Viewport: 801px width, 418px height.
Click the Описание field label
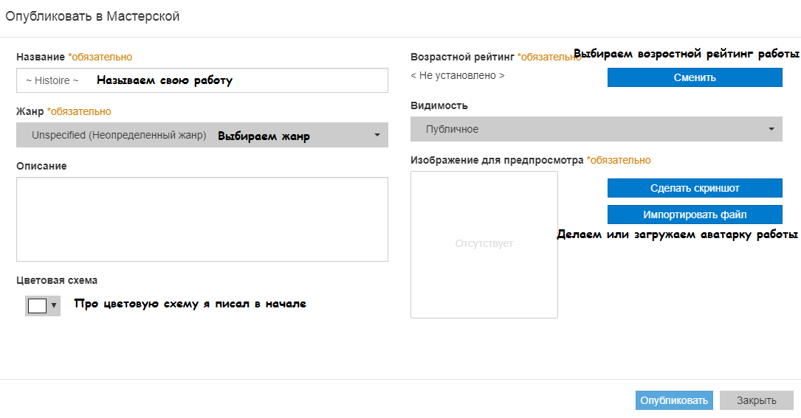click(41, 166)
